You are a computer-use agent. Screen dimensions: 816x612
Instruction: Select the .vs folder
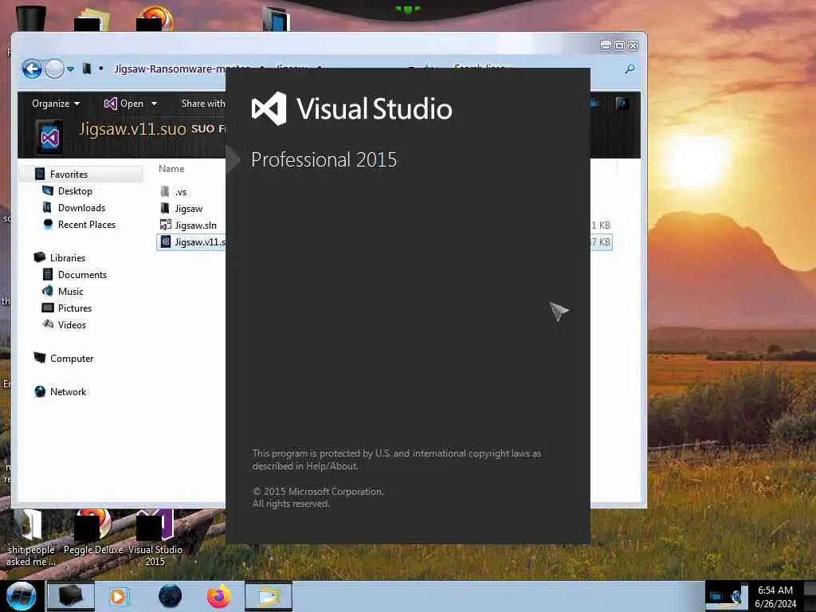181,192
